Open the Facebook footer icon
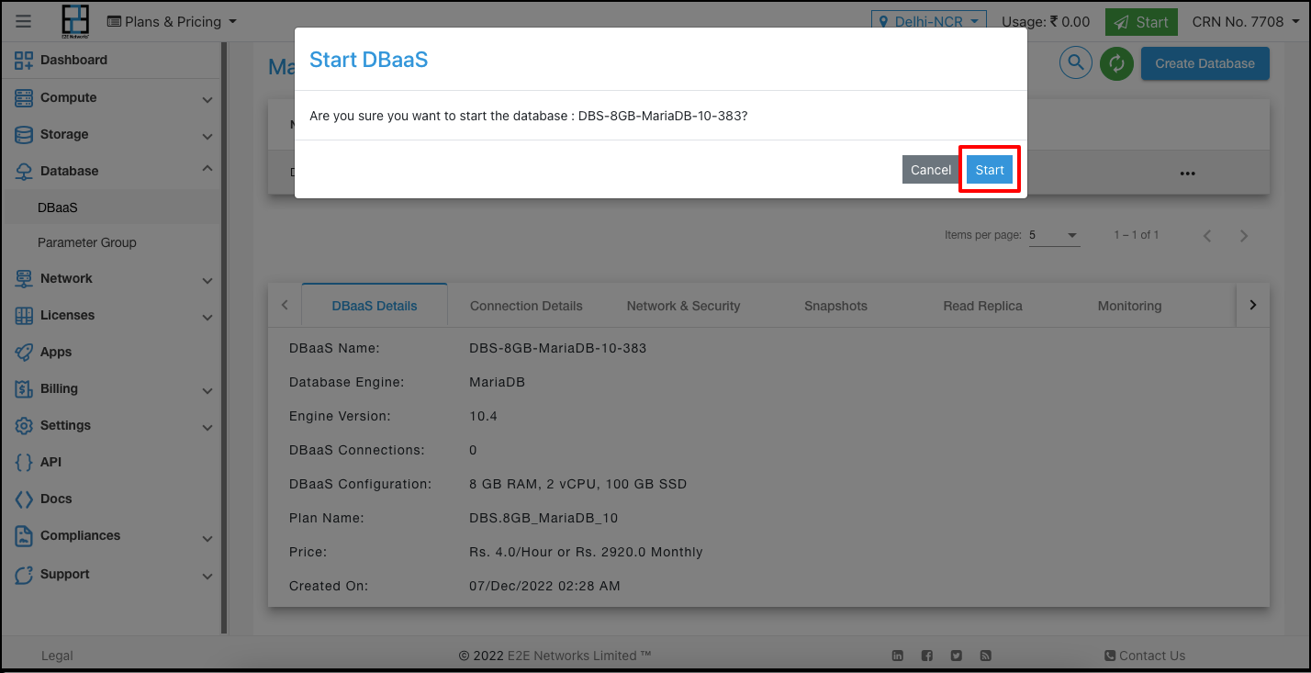 927,656
